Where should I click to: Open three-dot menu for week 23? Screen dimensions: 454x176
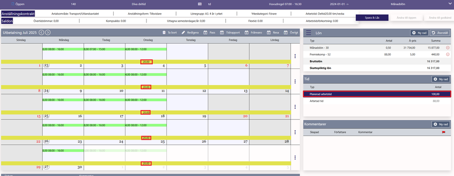pos(295,56)
